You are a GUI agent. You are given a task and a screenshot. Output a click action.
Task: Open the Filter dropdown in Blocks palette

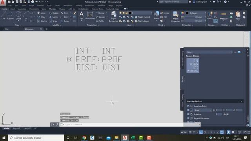click(231, 52)
